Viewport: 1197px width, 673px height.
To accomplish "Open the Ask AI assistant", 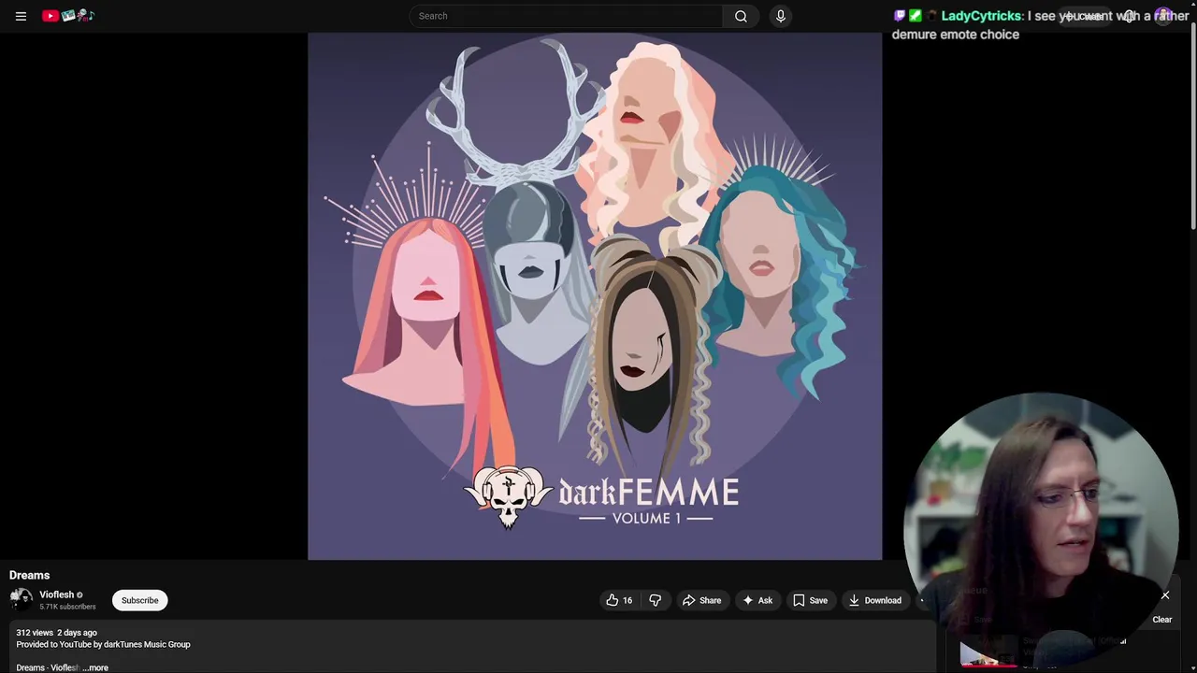I will pos(757,600).
